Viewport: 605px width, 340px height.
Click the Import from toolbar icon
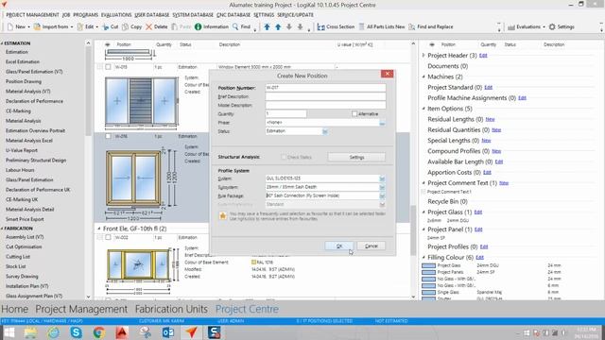(x=37, y=26)
